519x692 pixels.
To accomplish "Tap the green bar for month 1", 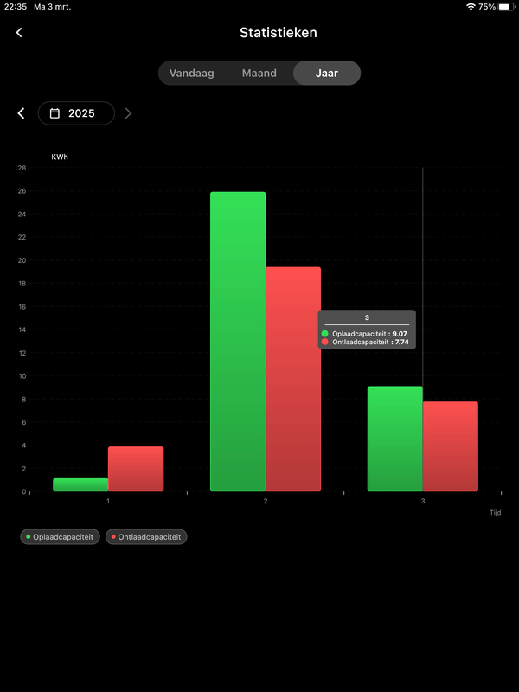I will click(80, 484).
